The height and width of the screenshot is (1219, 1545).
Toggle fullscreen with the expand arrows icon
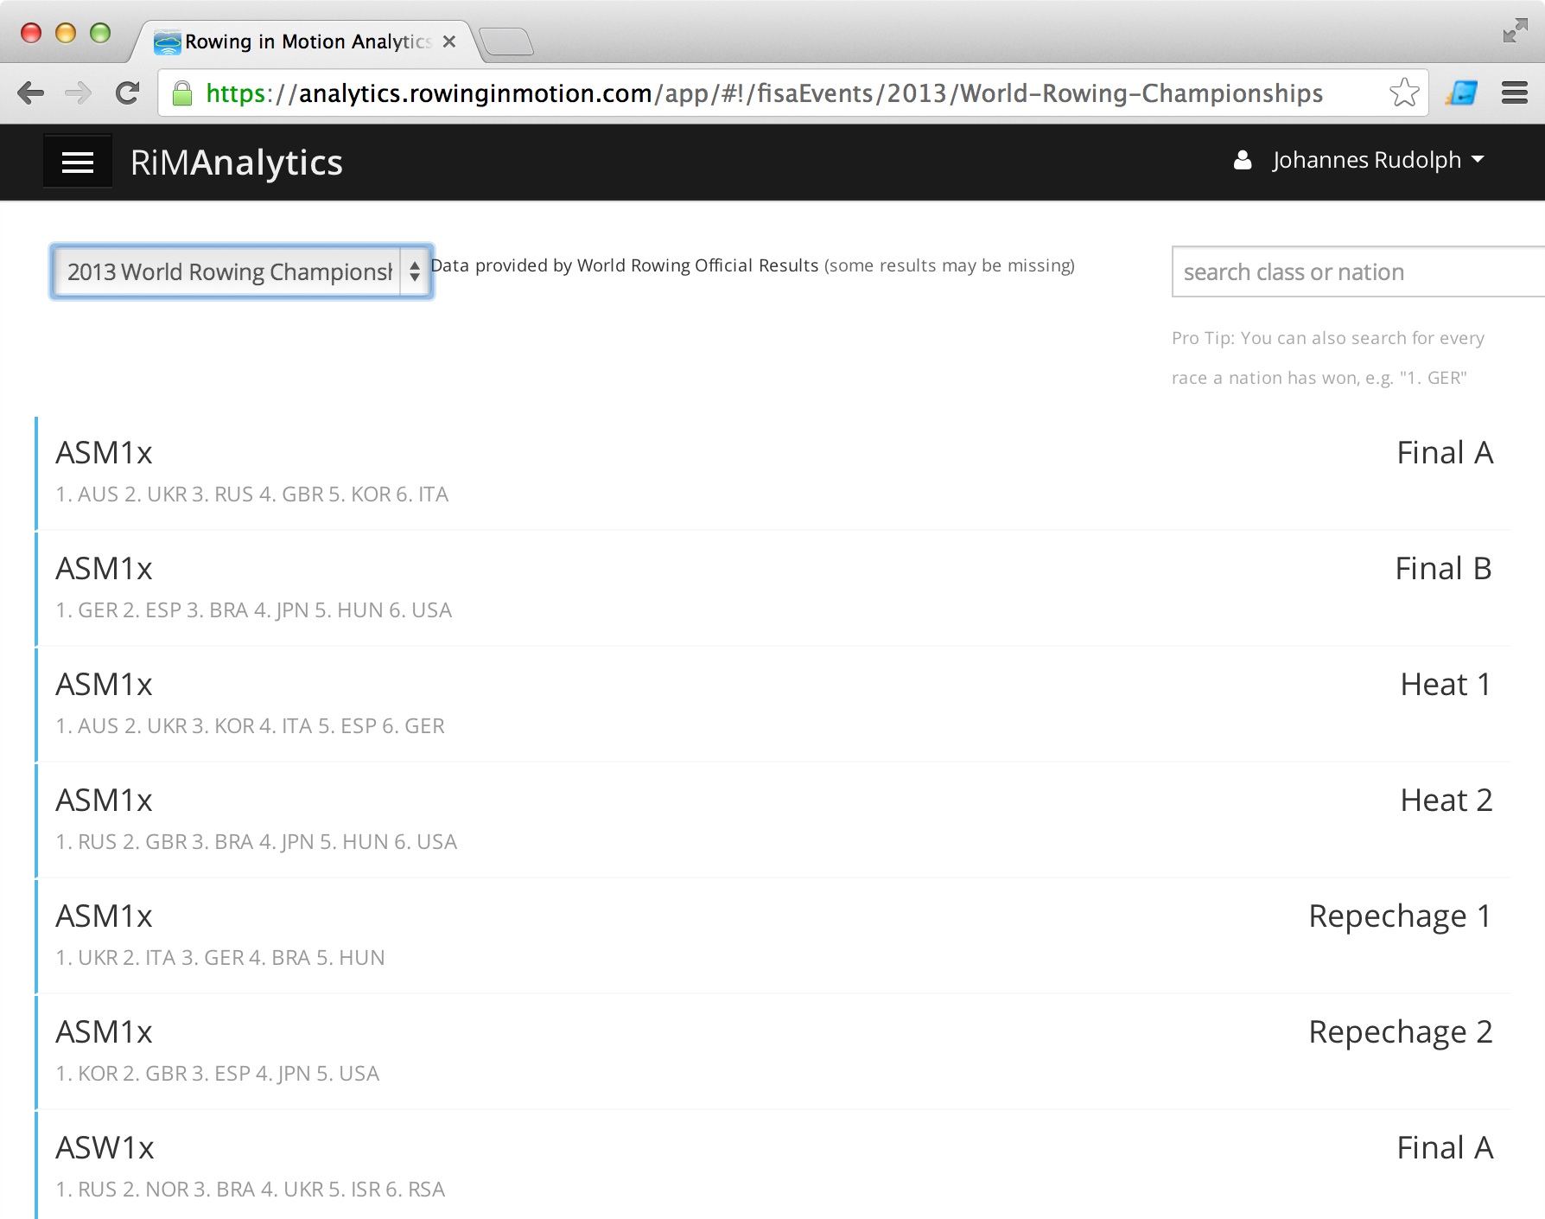(x=1515, y=30)
